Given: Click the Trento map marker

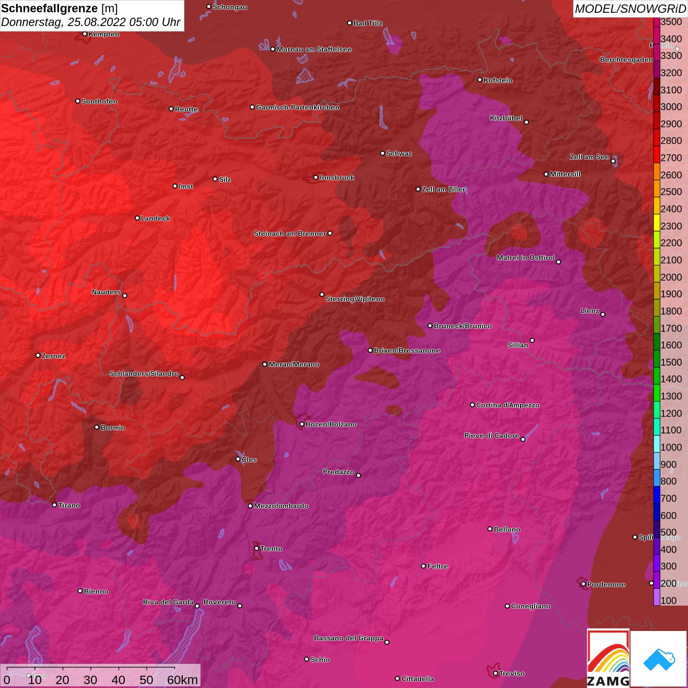Looking at the screenshot, I should (257, 548).
